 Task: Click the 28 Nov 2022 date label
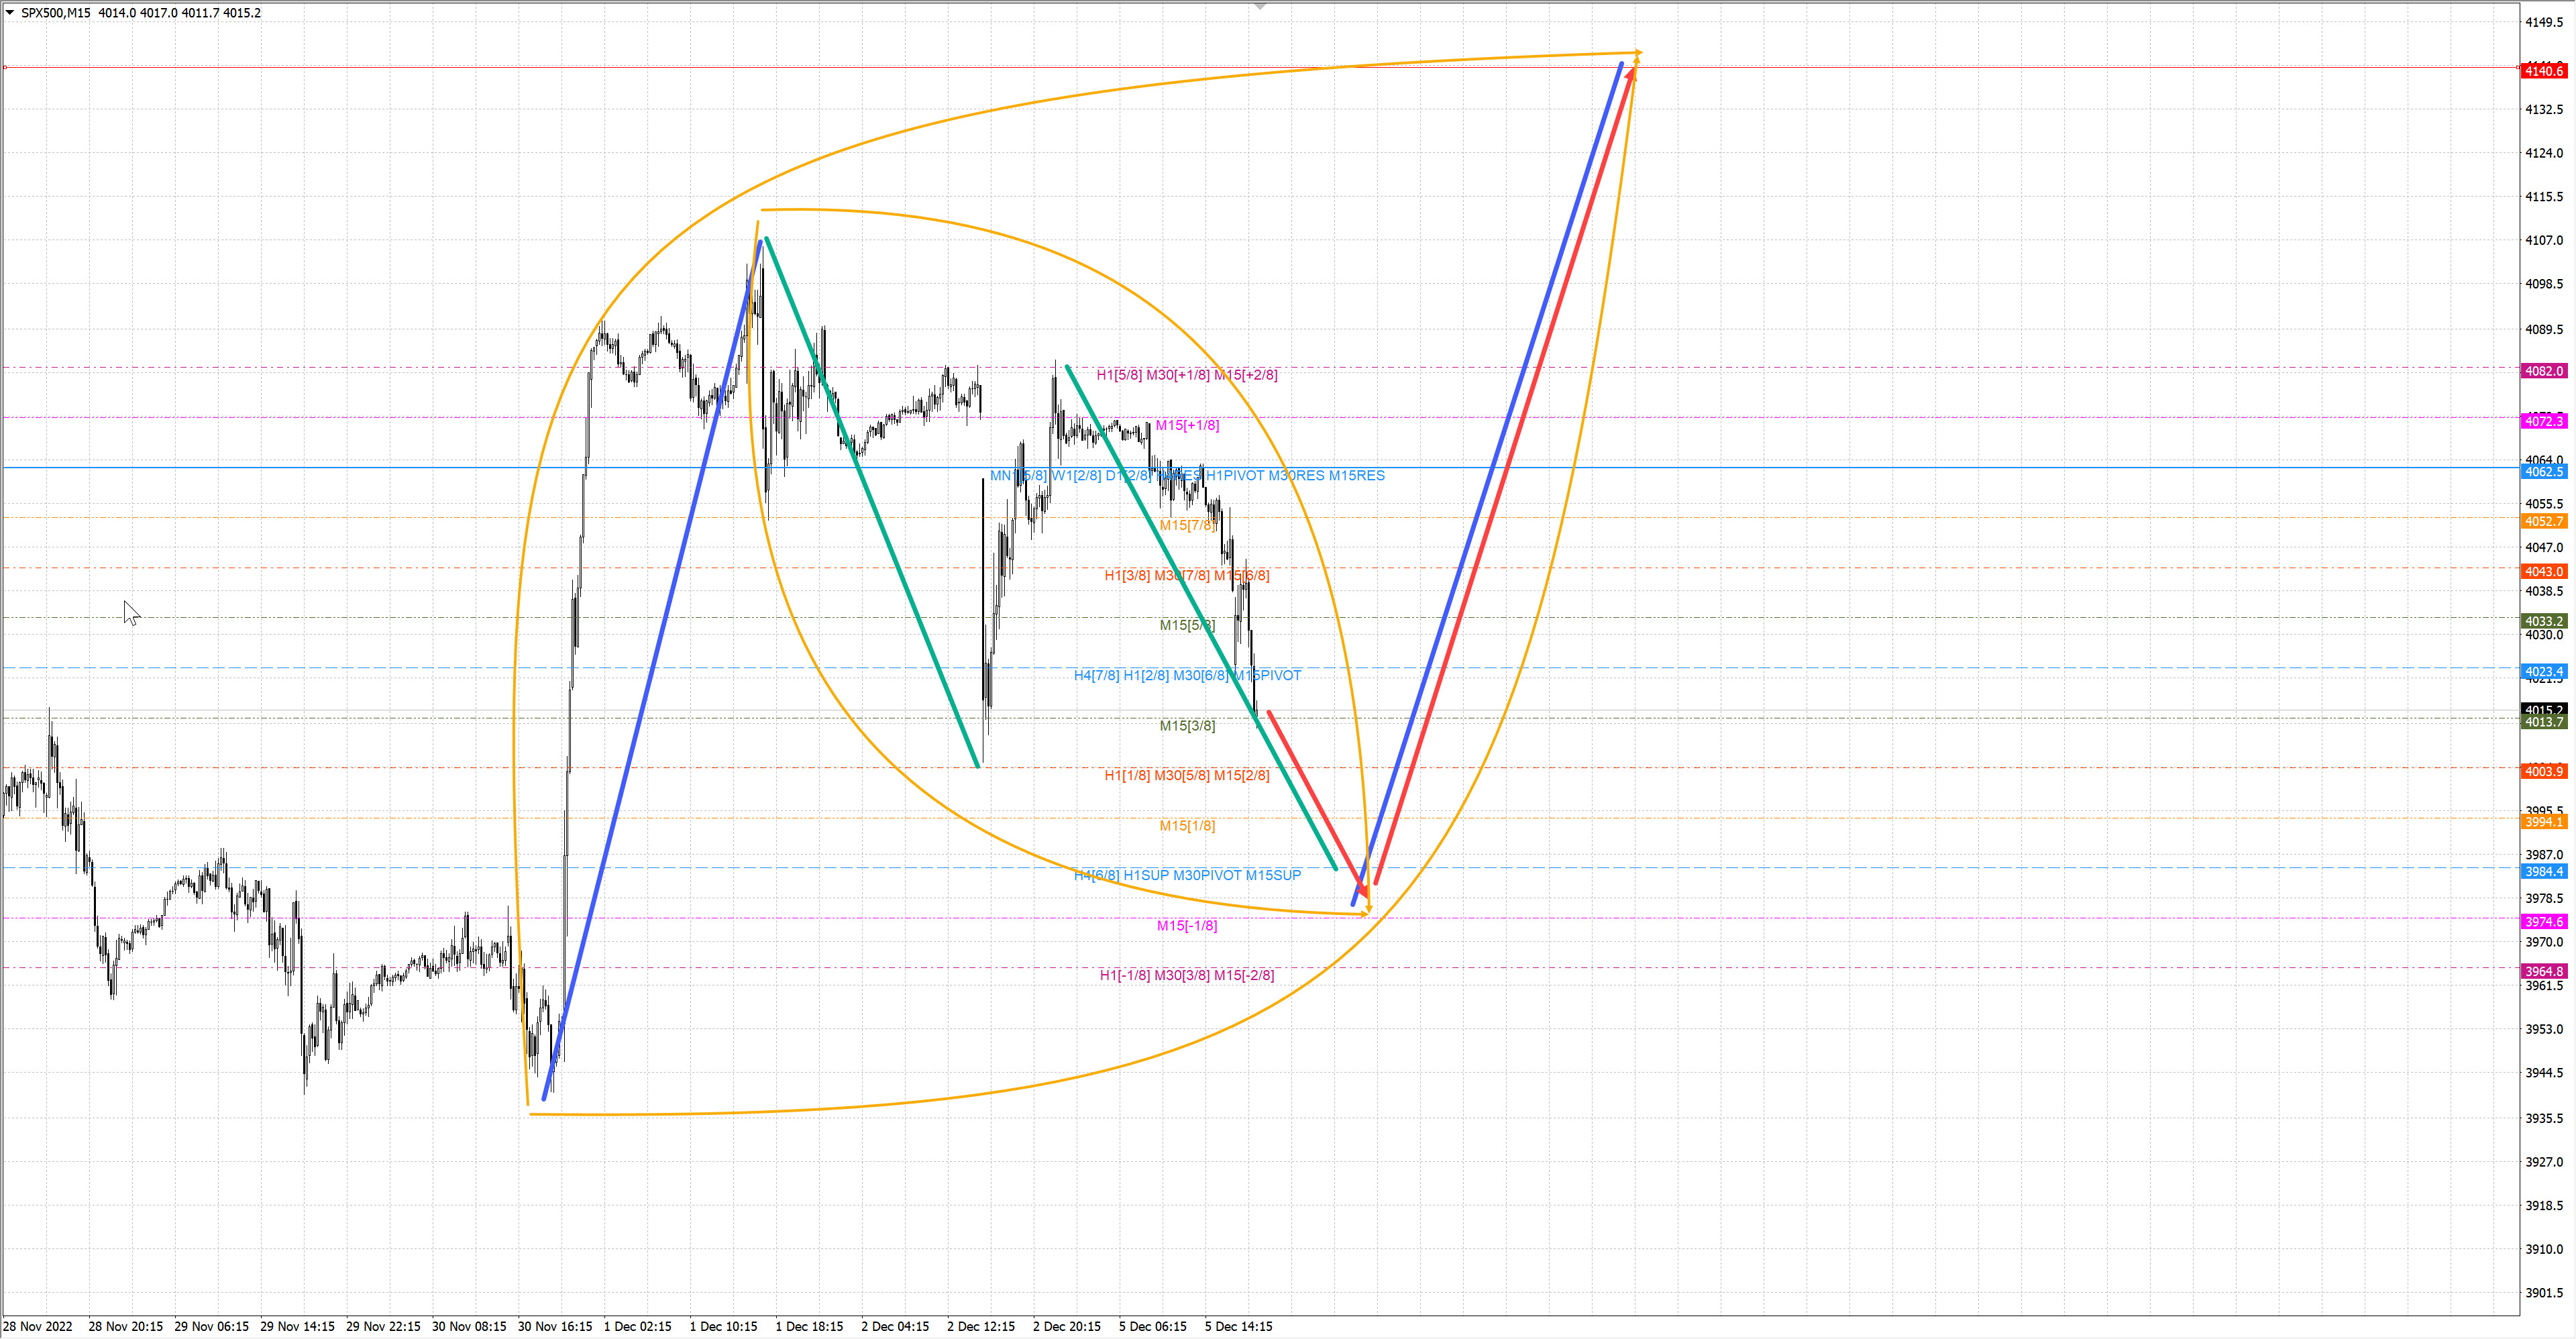pyautogui.click(x=38, y=1327)
